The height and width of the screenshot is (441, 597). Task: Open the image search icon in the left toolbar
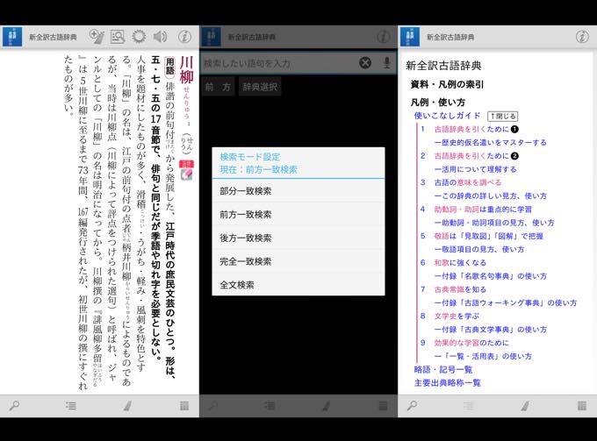[x=118, y=37]
